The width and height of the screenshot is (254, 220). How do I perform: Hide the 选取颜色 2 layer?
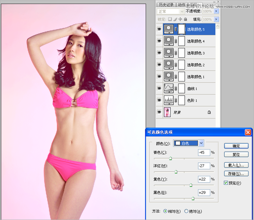click(159, 65)
